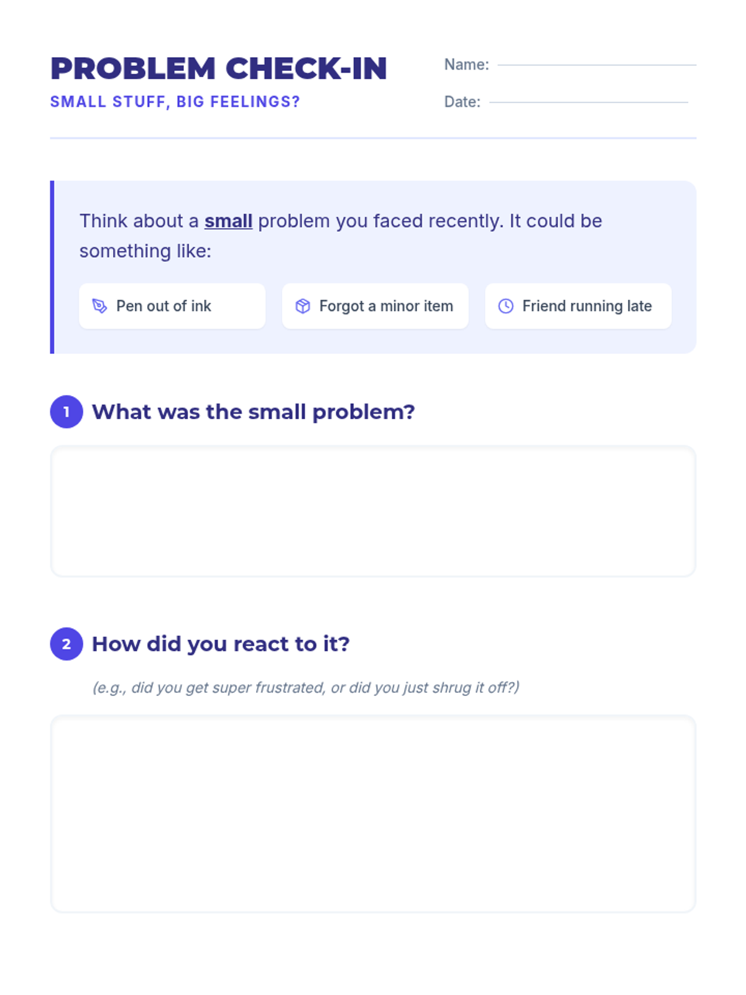Click the Date line field

pos(588,101)
